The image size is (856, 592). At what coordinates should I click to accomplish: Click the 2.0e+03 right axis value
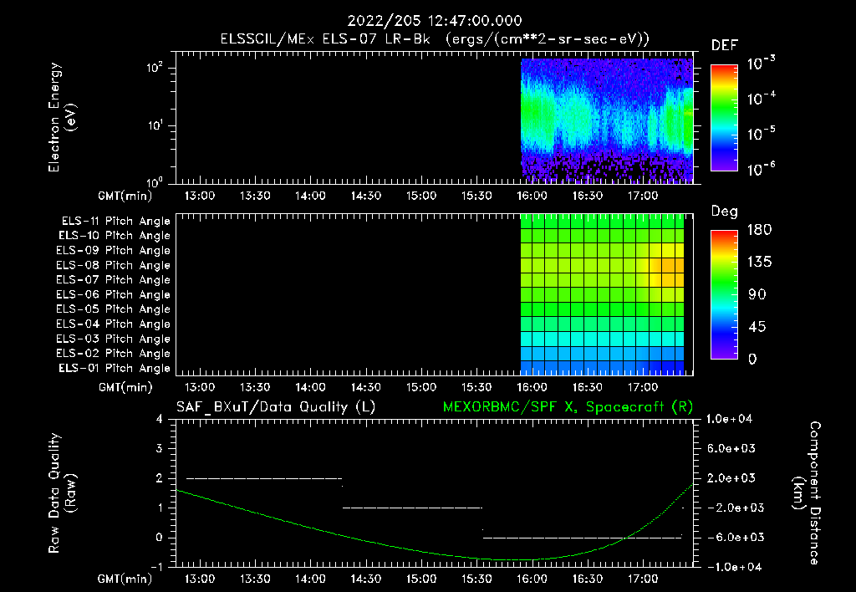[x=731, y=477]
